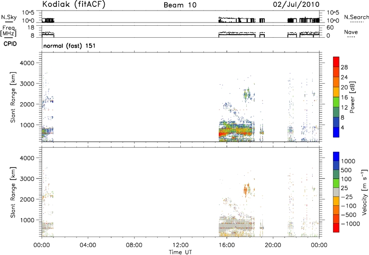Screen dimensions: 369x255
Task: Select the 'normal (fast) 151' CPID text
Action: click(x=70, y=46)
